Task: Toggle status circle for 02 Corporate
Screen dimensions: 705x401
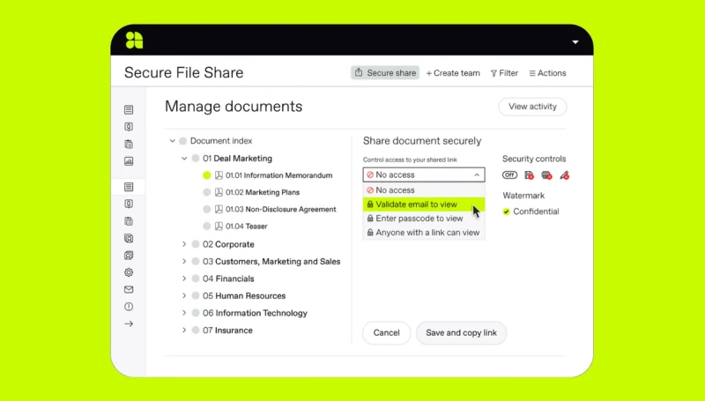Action: (195, 244)
